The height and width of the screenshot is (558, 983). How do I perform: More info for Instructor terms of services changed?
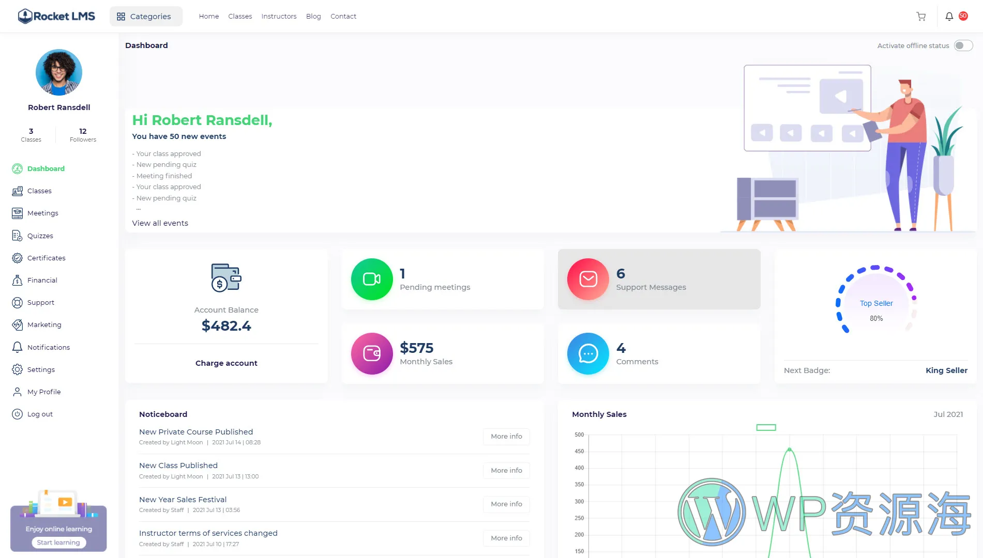506,538
